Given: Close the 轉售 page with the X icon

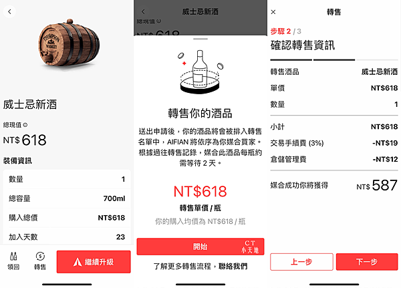Looking at the screenshot, I should [x=273, y=12].
